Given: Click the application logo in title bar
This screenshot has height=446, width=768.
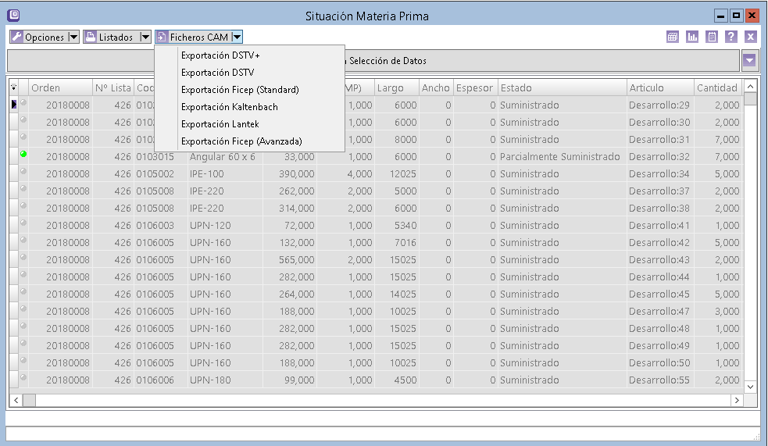Looking at the screenshot, I should click(x=13, y=16).
